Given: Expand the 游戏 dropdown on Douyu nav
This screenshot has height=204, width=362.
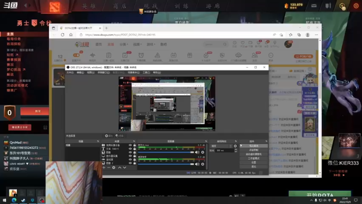Looking at the screenshot, I should [151, 44].
